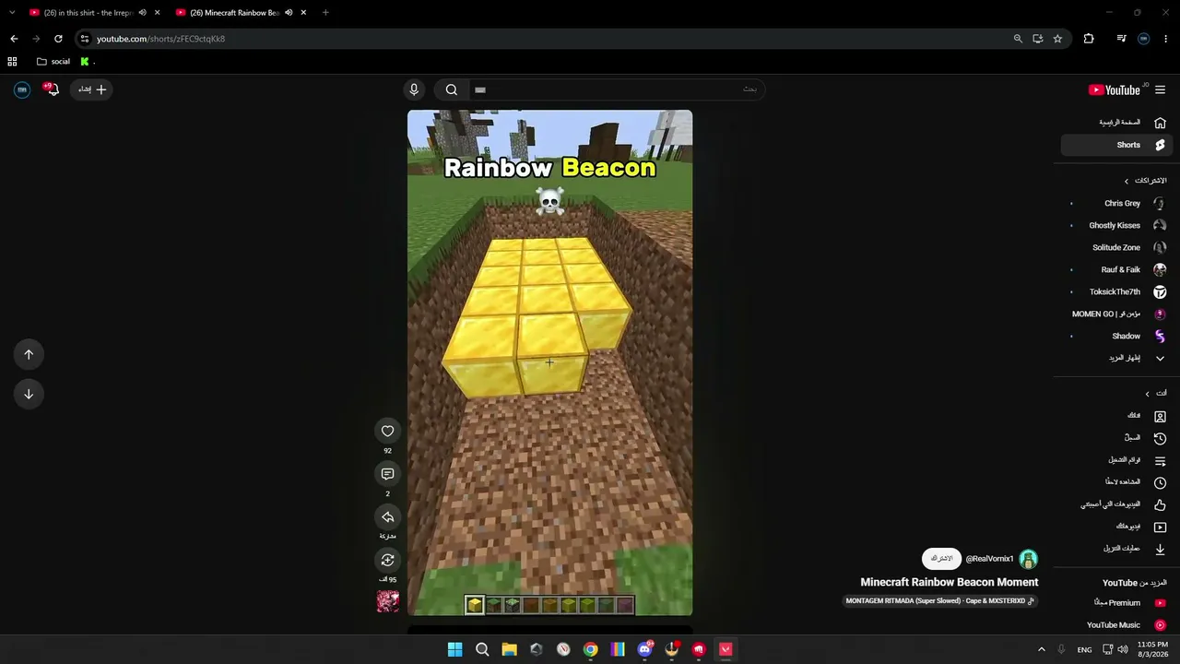Viewport: 1180px width, 664px height.
Task: Open Downloads in the sidebar
Action: pos(1116,549)
